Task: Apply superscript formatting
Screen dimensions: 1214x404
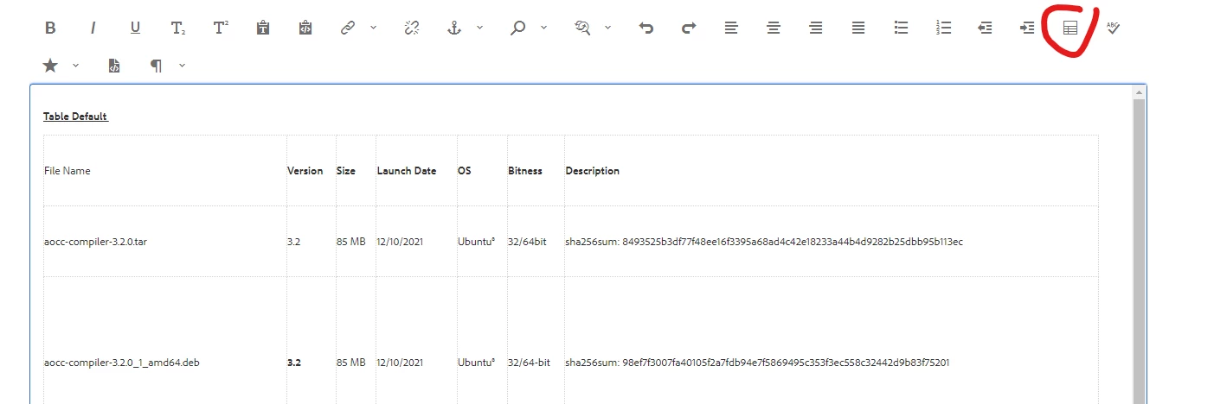Action: click(x=221, y=28)
